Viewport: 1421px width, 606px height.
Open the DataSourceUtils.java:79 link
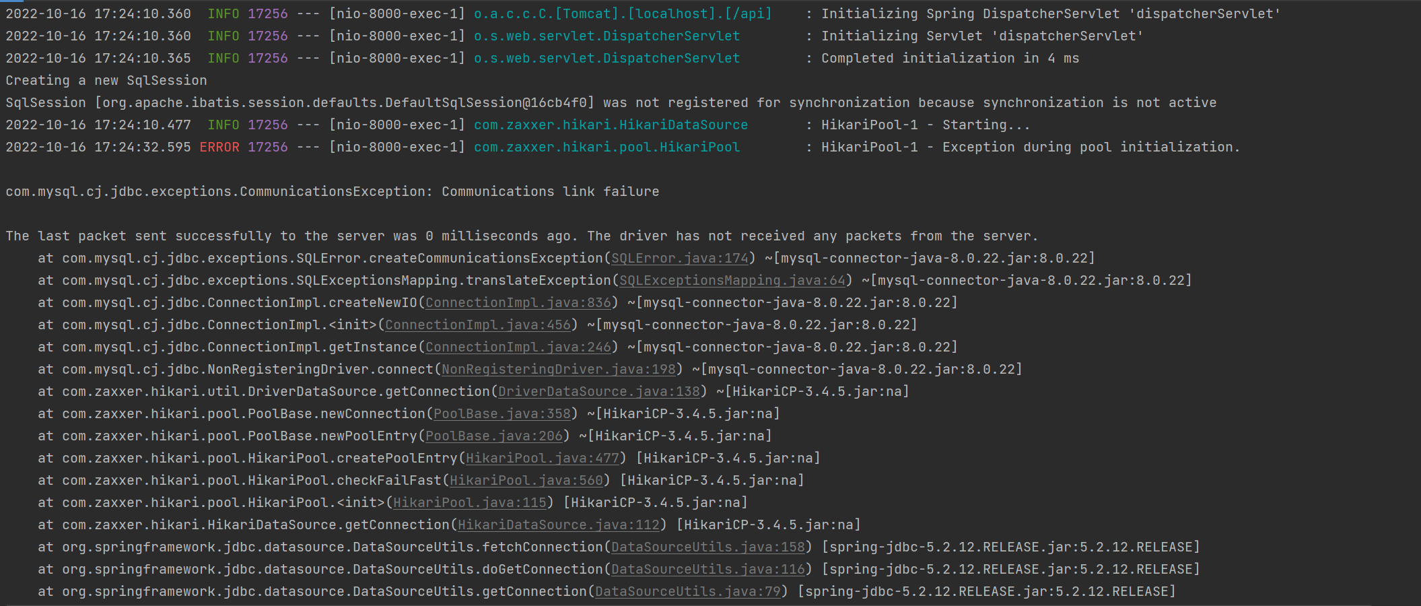688,591
